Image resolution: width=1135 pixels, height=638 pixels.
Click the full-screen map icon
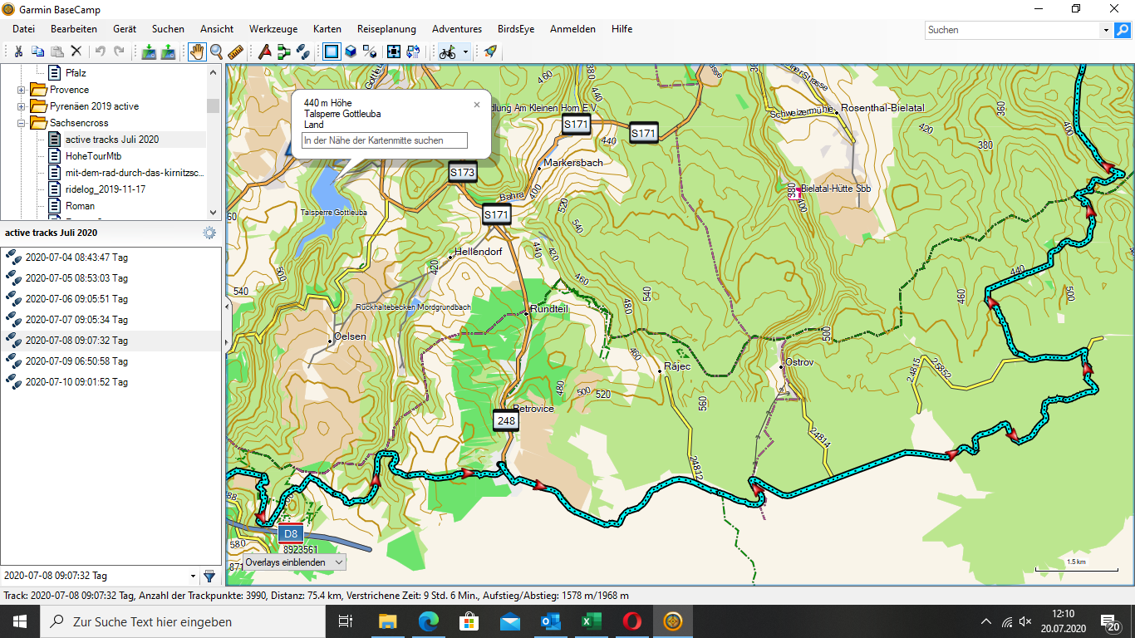(394, 52)
